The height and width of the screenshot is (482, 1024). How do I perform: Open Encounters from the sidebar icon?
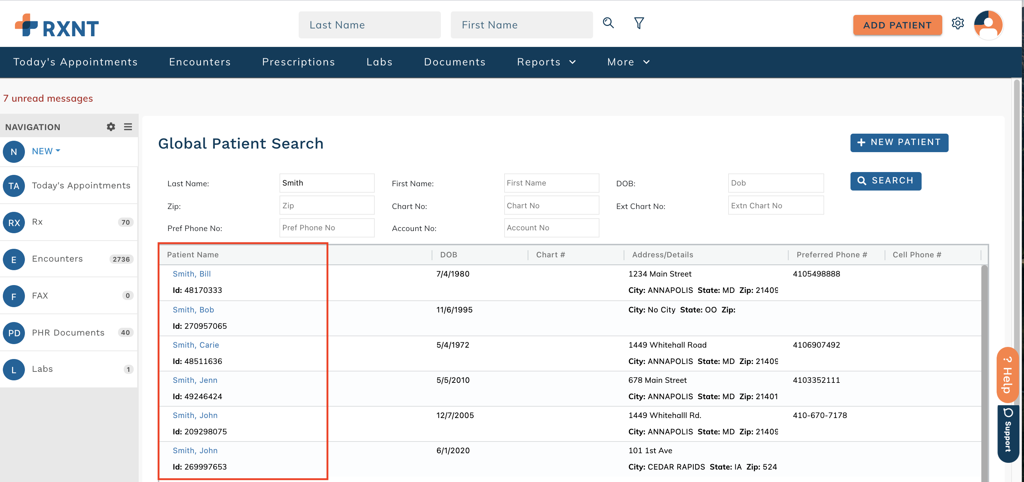(x=14, y=259)
